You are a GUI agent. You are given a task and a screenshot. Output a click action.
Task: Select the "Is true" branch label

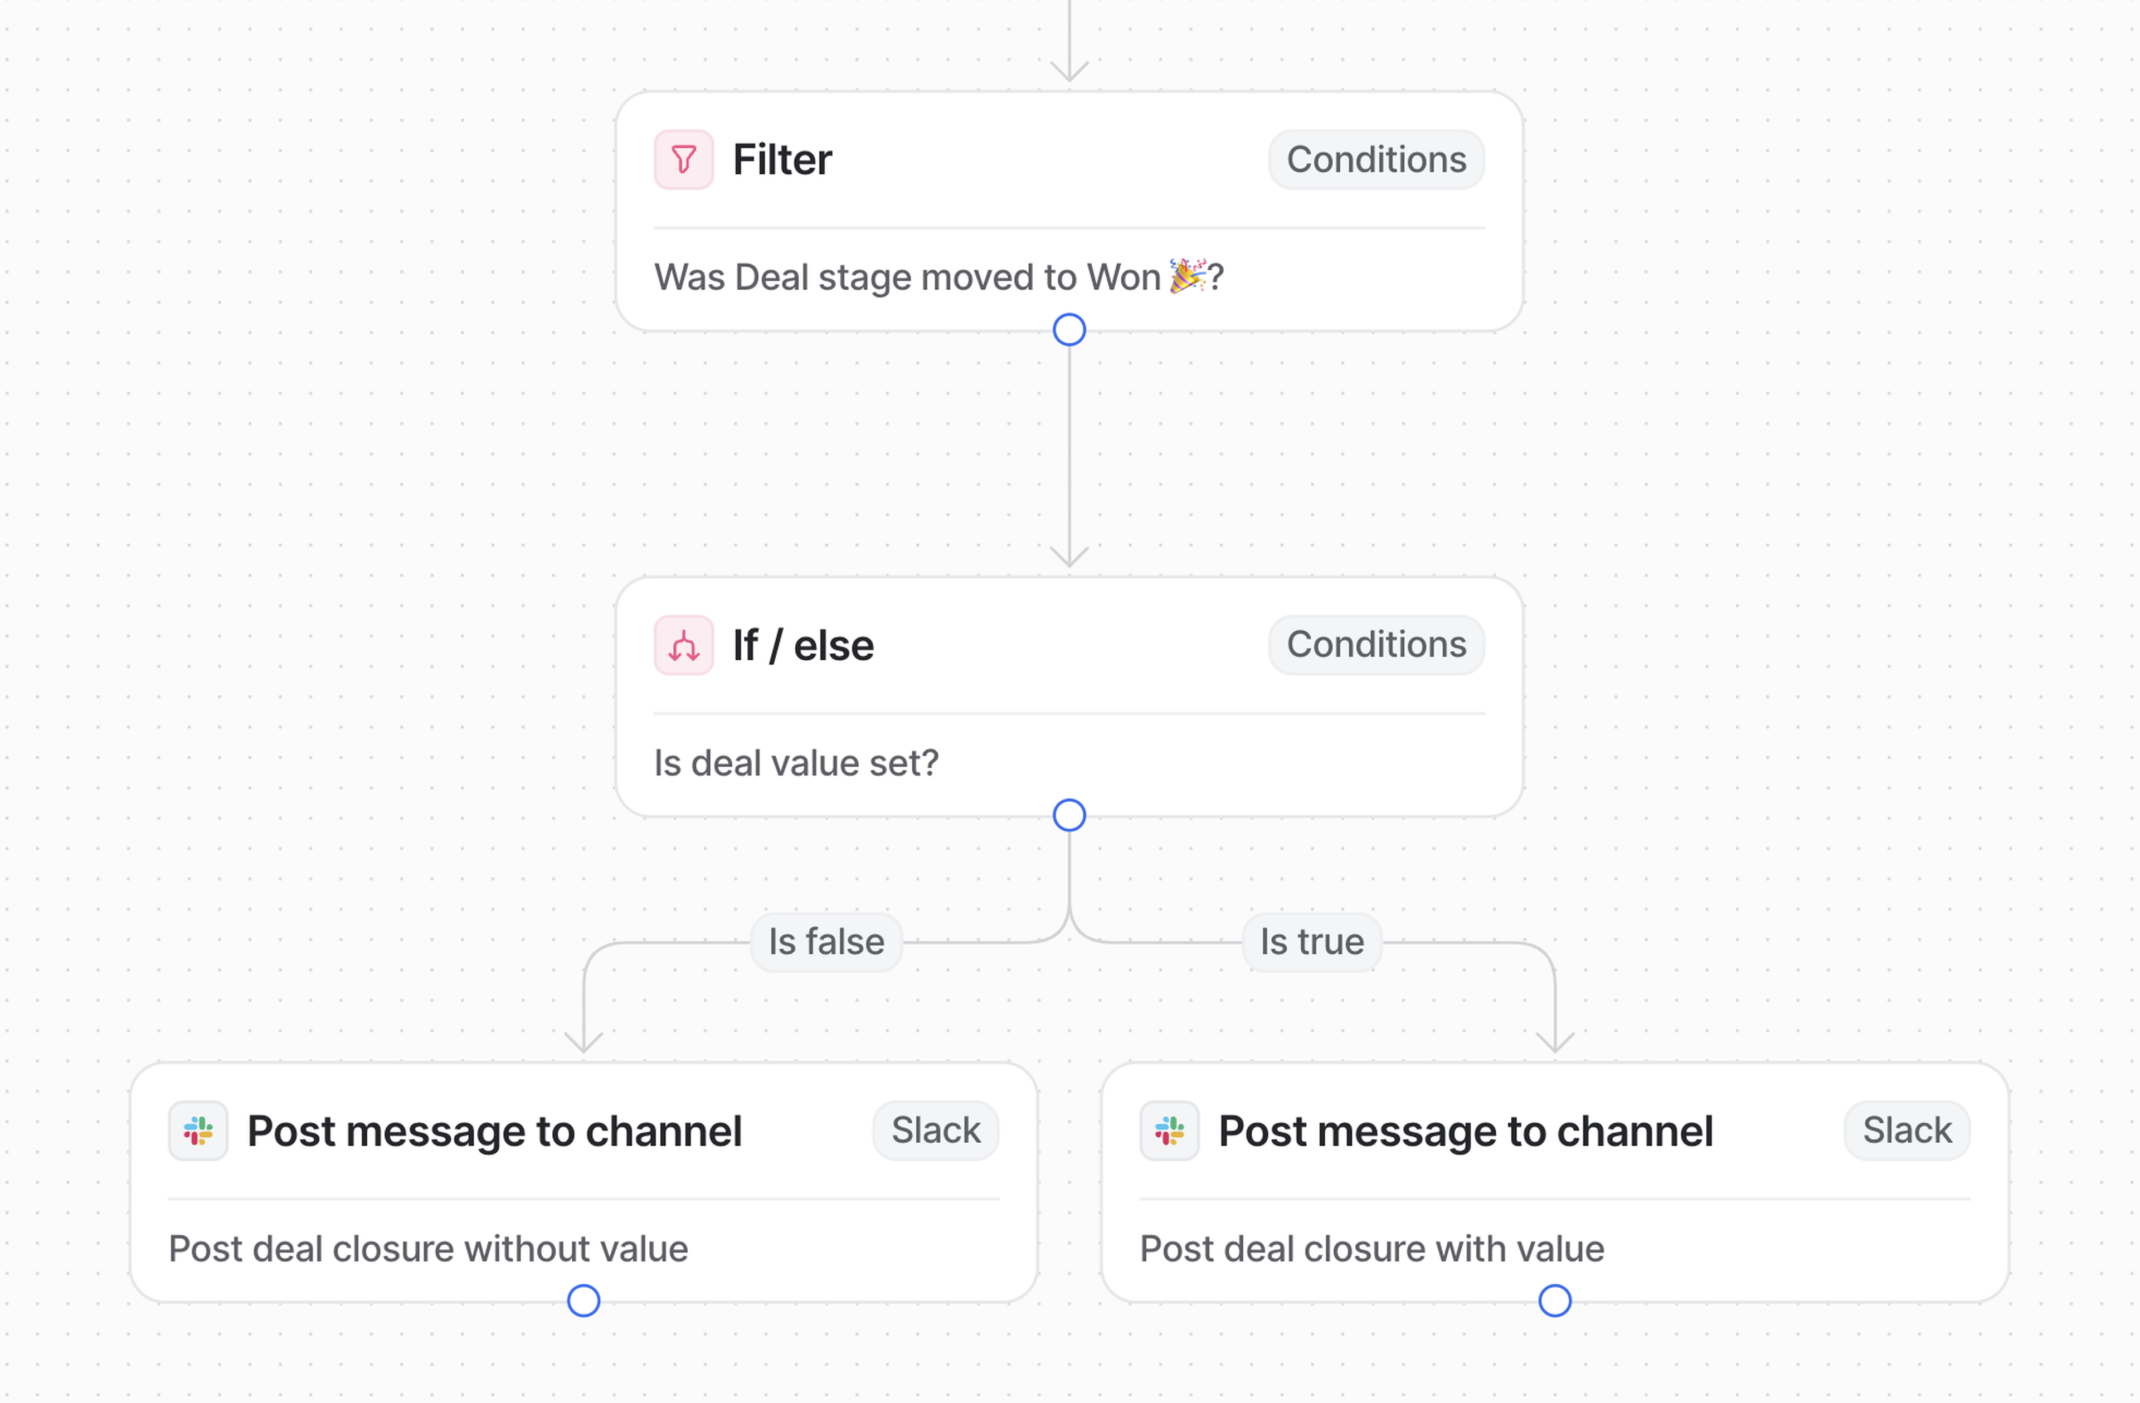point(1312,942)
